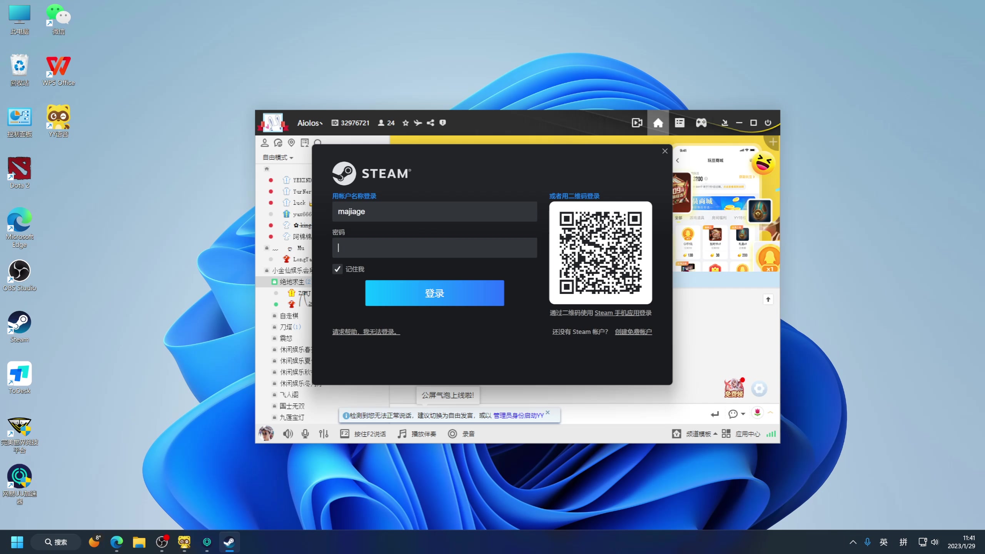Screen dimensions: 985x554
Task: Expand the 频道模板 channel template menu
Action: point(695,434)
